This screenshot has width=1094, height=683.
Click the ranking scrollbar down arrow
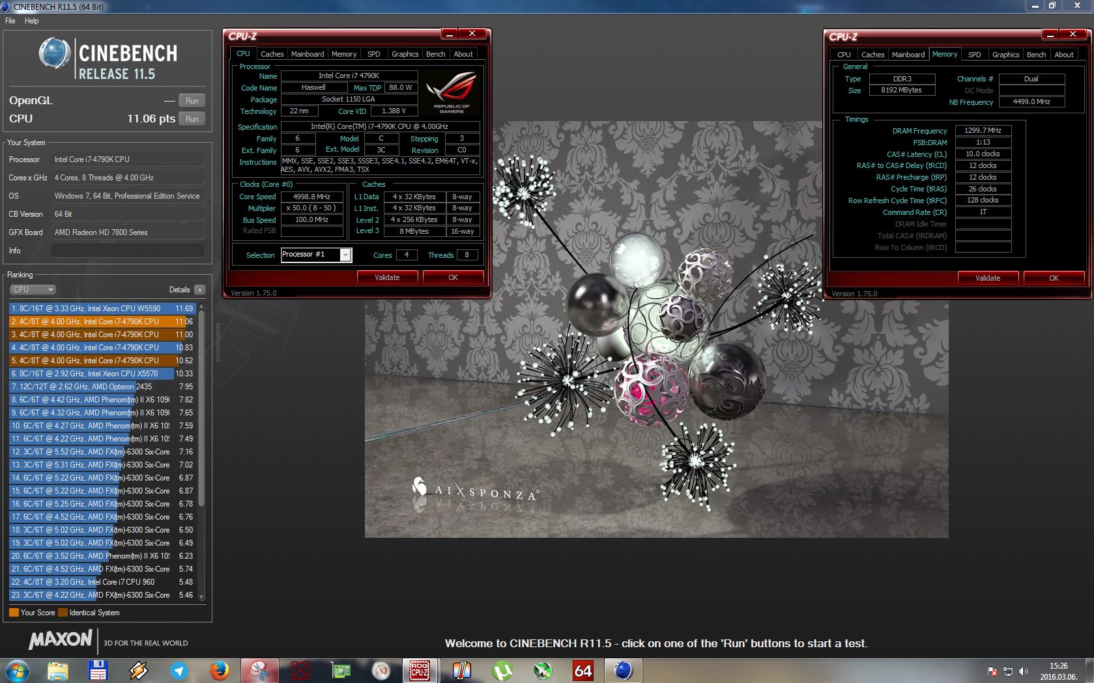(201, 596)
